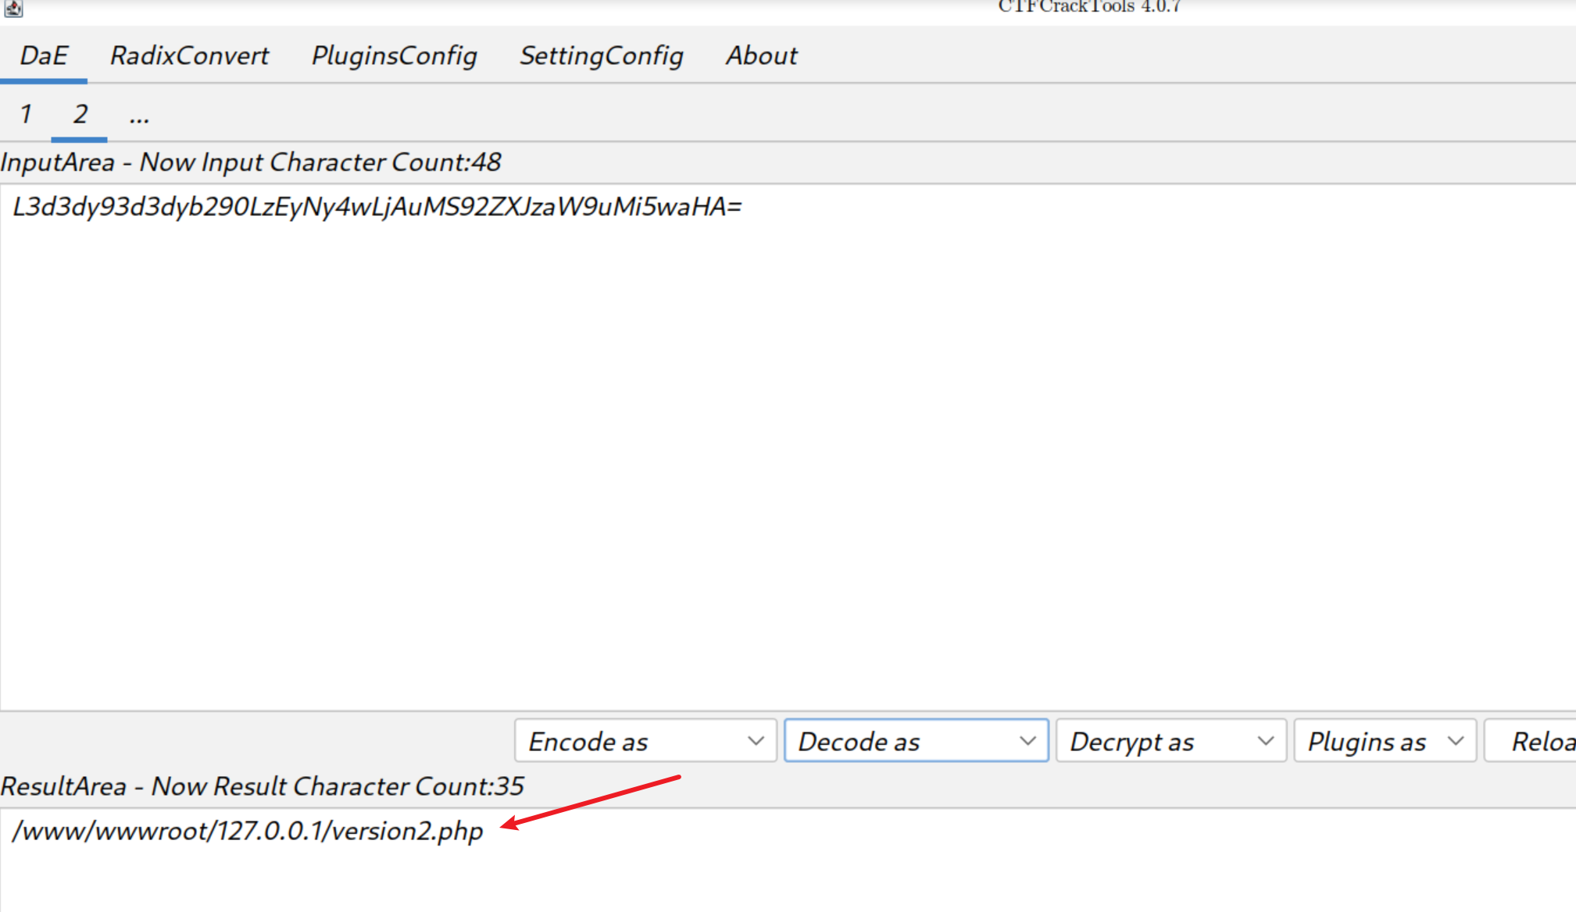1576x912 pixels.
Task: Expand the 'Decode as' dropdown
Action: point(916,741)
